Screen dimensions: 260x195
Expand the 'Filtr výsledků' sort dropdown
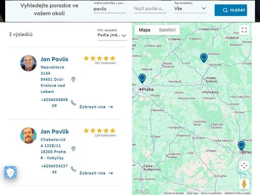pyautogui.click(x=112, y=35)
